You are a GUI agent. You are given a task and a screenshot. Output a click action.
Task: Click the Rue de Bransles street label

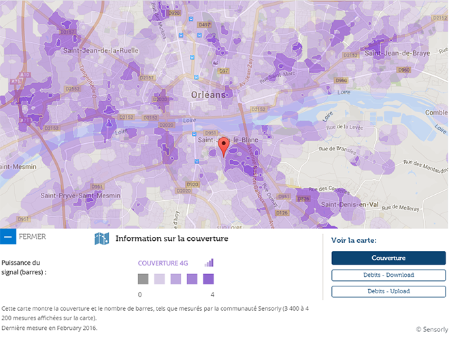coord(337,150)
